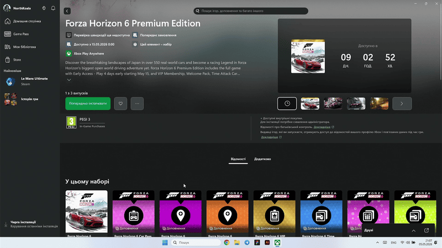Screen dimensions: 442x248
Task: Click the Перевірка швидкодії monitor icon
Action: (69, 35)
